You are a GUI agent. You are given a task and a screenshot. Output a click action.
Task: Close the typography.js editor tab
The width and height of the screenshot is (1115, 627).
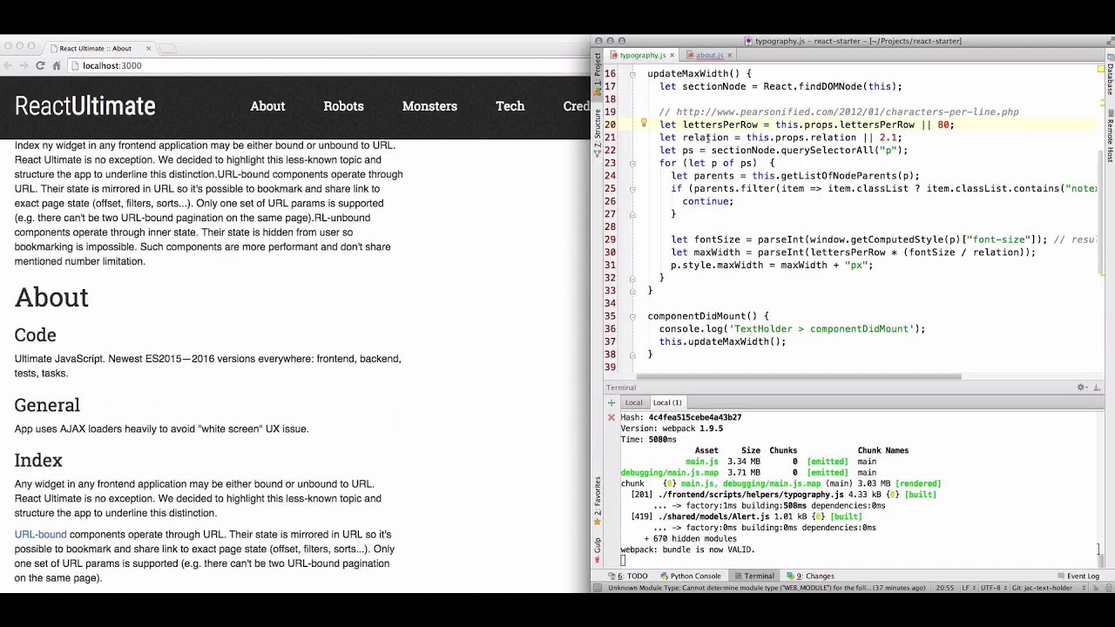672,55
